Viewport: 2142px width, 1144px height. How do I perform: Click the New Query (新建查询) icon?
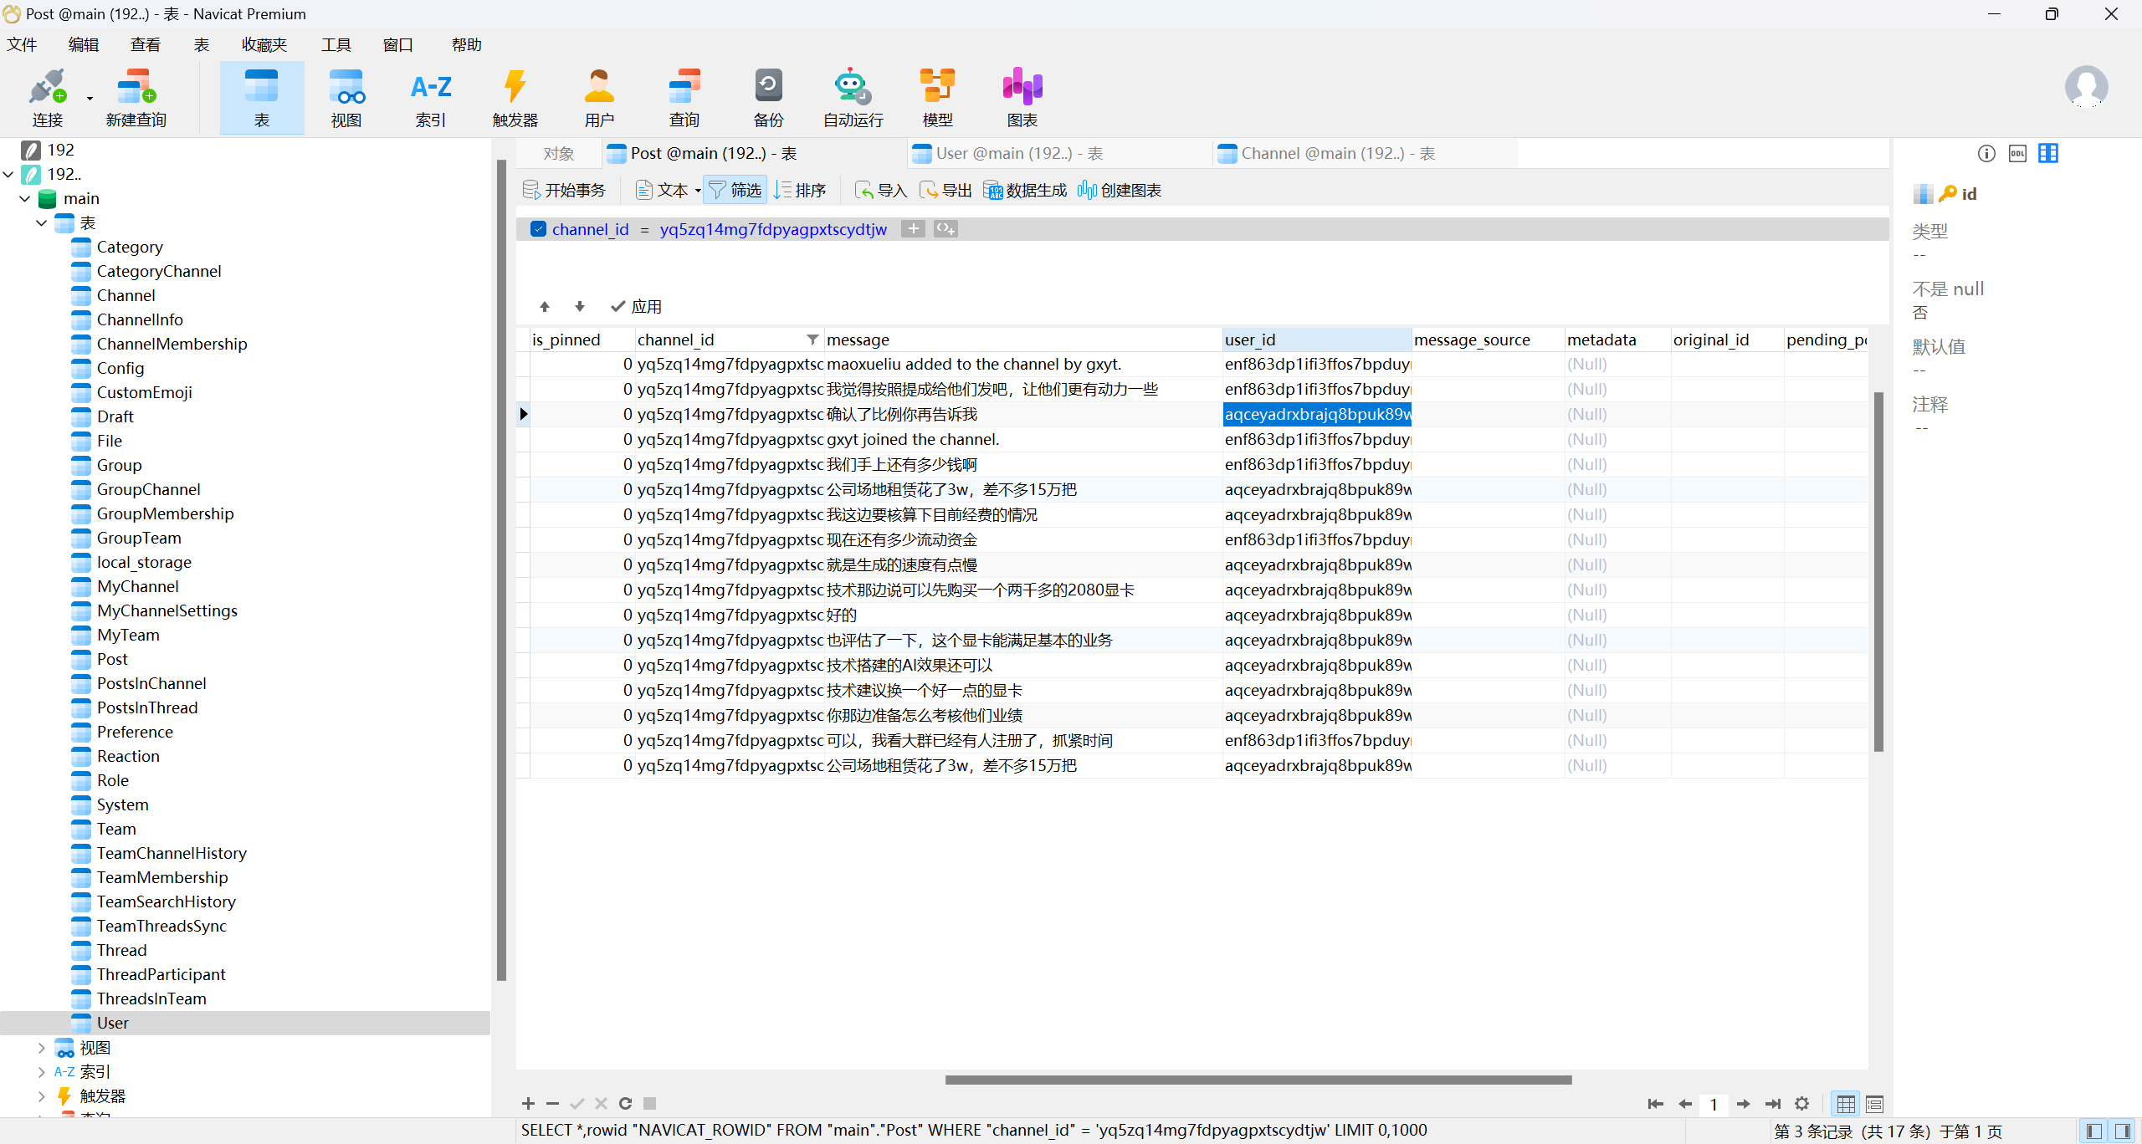[136, 87]
